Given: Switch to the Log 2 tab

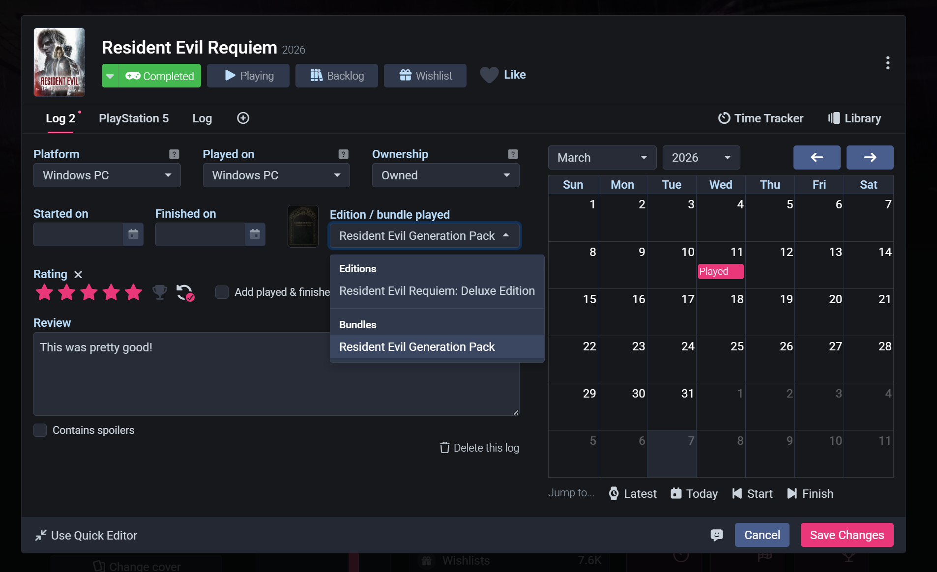Looking at the screenshot, I should [60, 118].
